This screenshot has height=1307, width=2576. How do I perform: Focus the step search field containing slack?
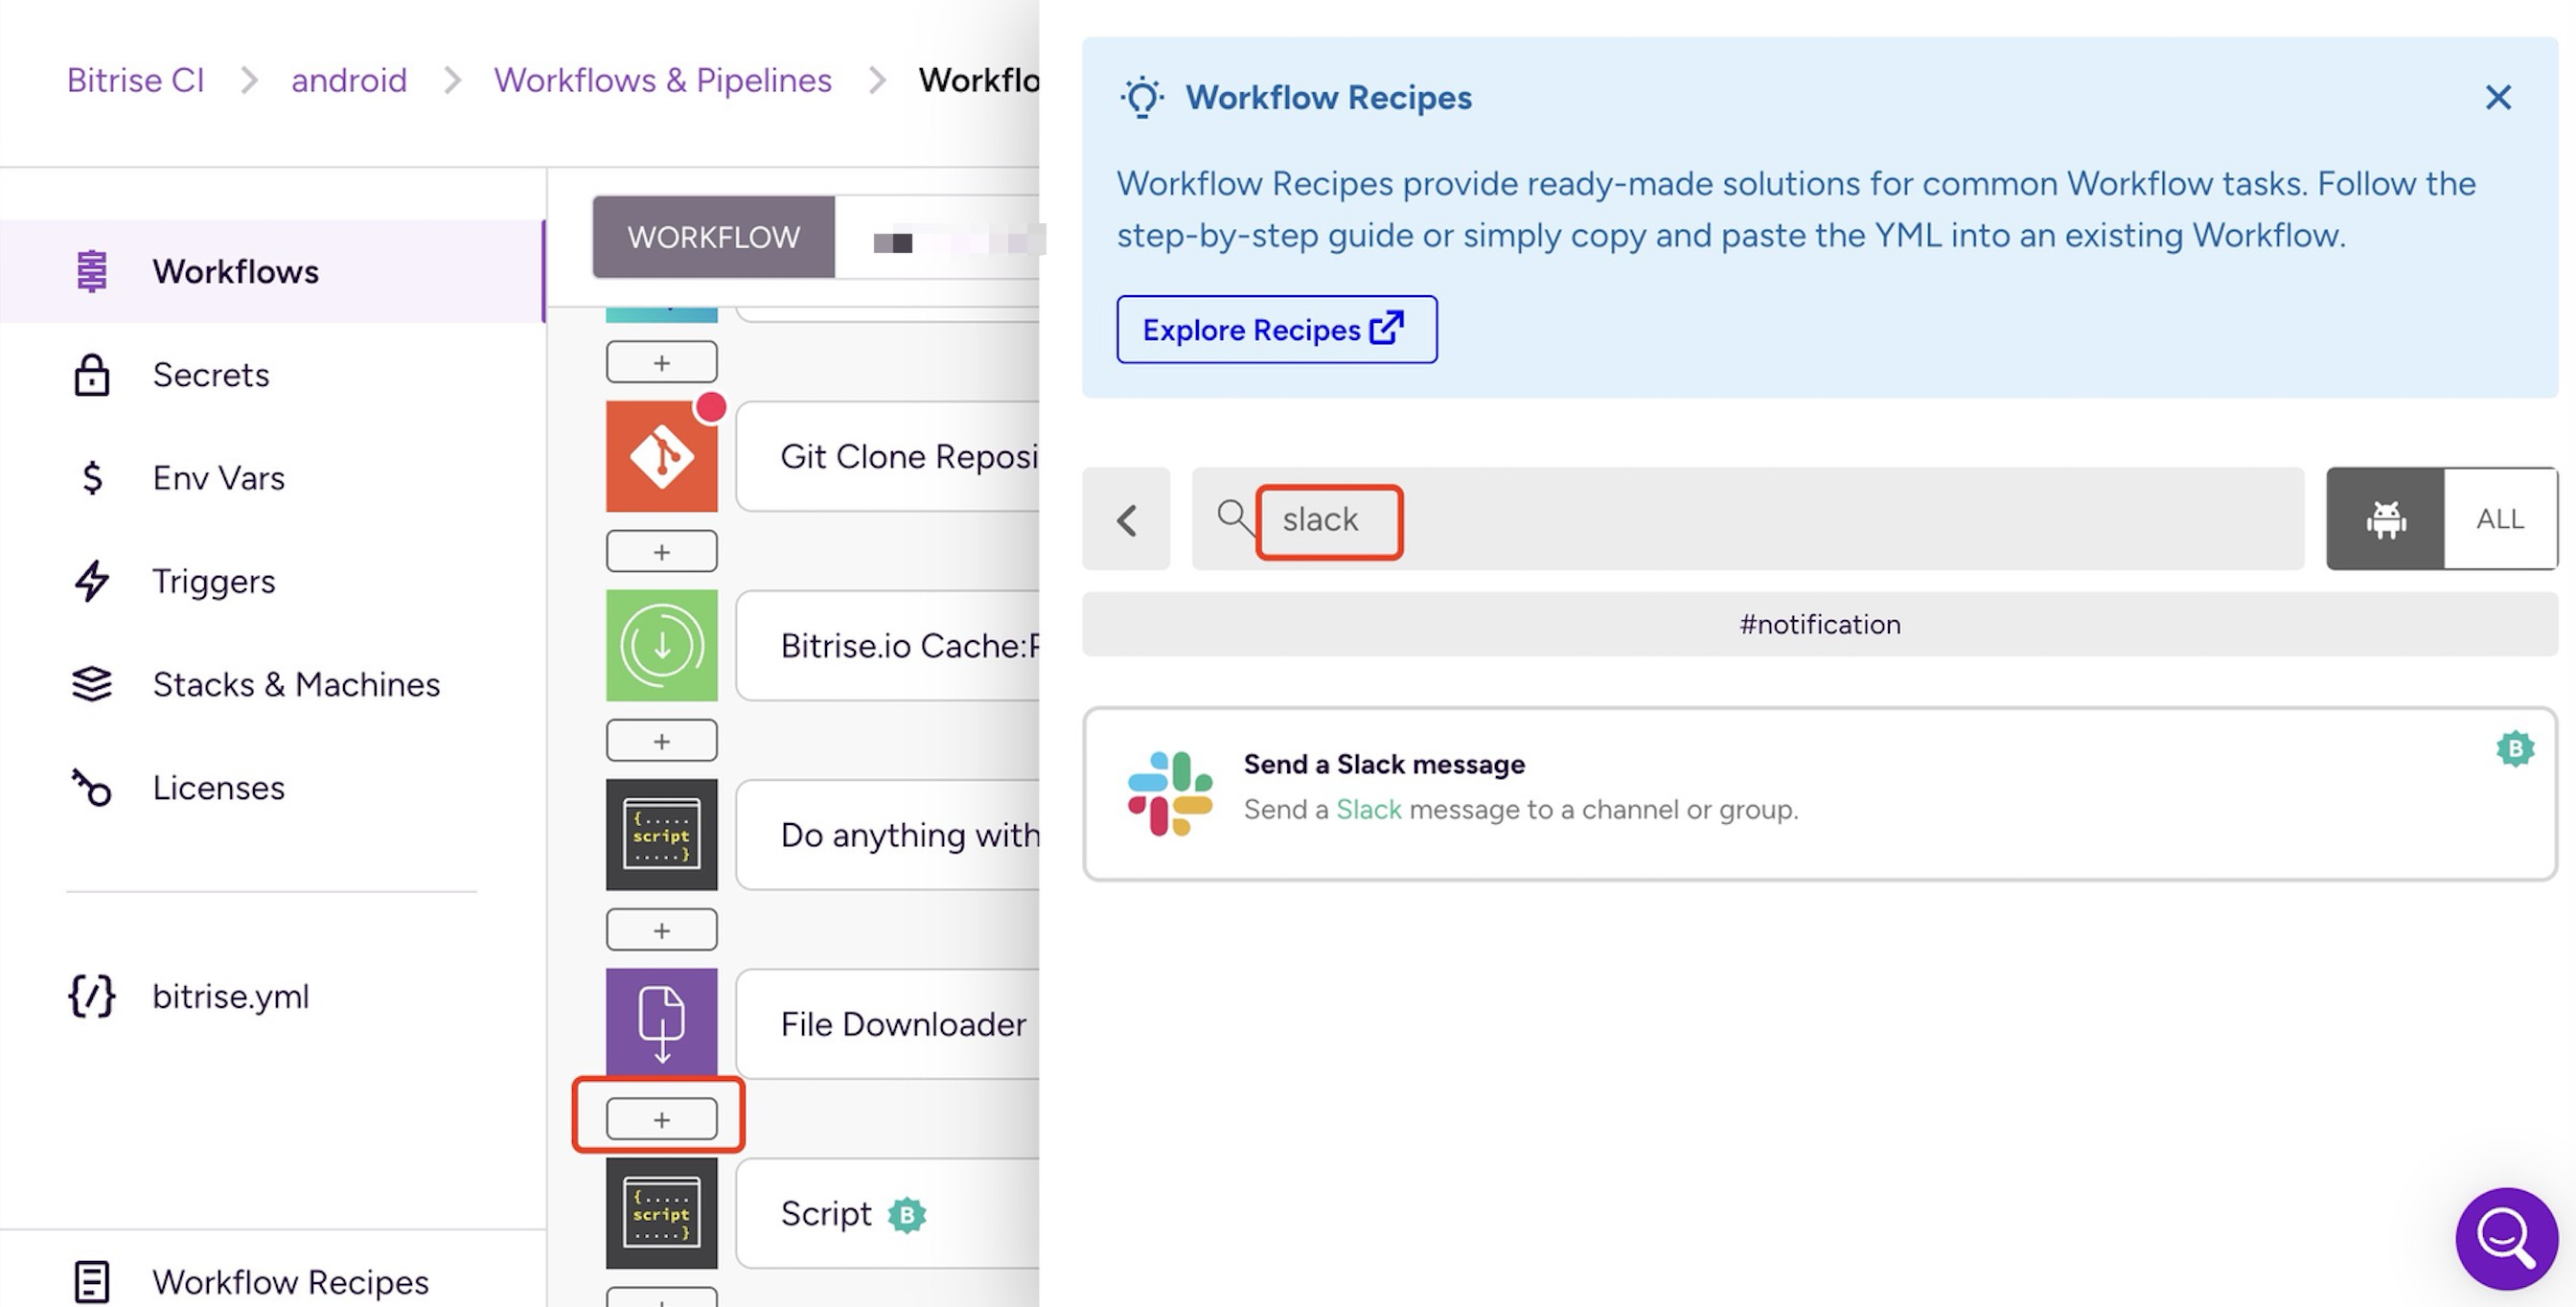tap(1747, 519)
